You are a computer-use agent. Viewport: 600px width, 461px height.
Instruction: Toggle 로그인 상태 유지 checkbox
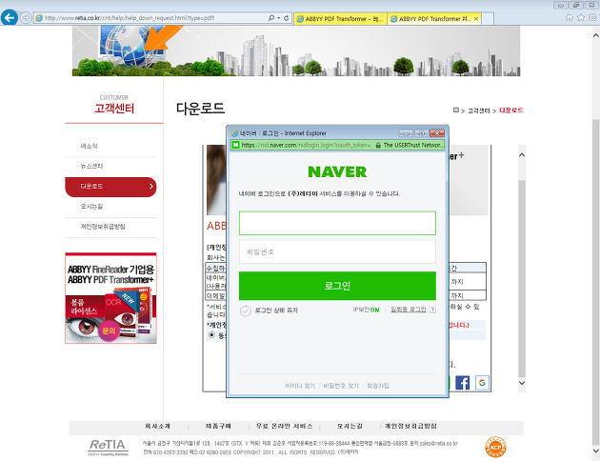[x=246, y=311]
